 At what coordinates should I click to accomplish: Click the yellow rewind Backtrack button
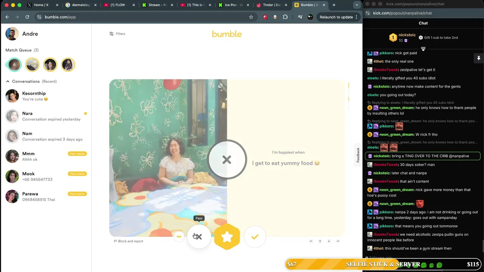(x=179, y=236)
